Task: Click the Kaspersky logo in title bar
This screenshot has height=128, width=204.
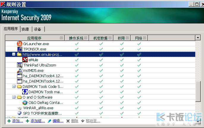Action: pos(3,4)
